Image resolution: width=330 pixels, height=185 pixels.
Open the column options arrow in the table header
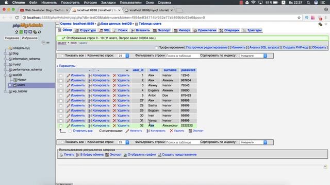click(127, 70)
